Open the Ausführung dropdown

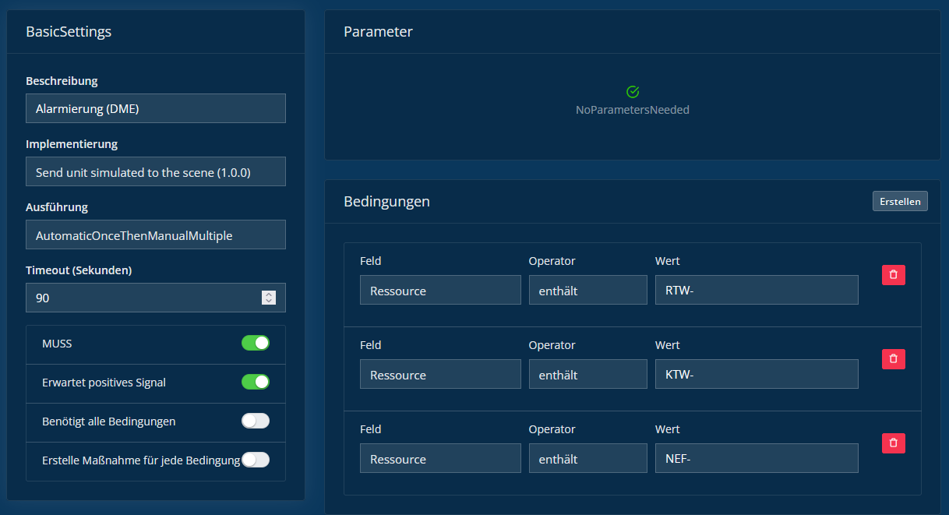(156, 235)
